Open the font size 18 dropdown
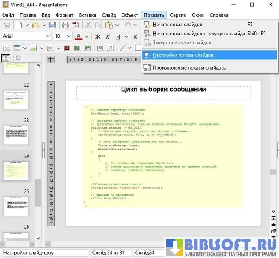Image resolution: width=279 pixels, height=258 pixels. [x=69, y=36]
